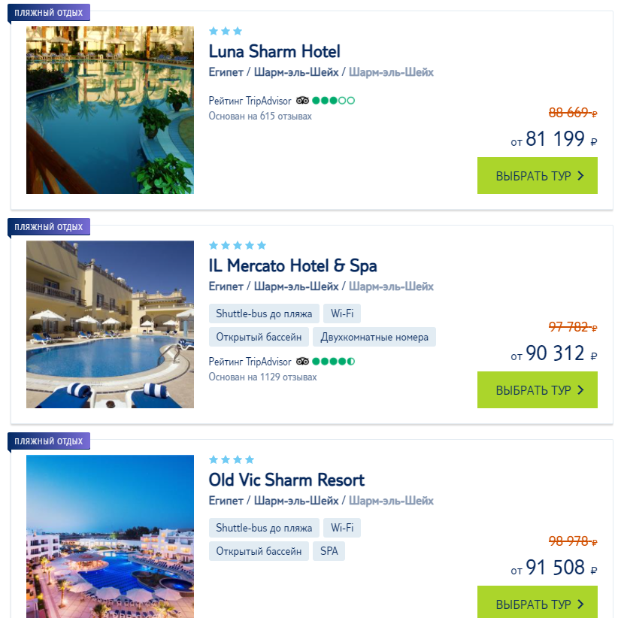
Task: Open IL Mercato Hotel & Spa title link
Action: pyautogui.click(x=292, y=265)
